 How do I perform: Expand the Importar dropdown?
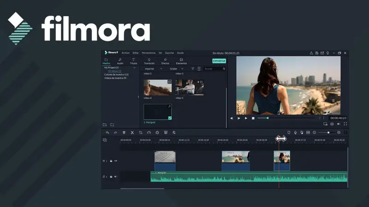click(x=161, y=69)
